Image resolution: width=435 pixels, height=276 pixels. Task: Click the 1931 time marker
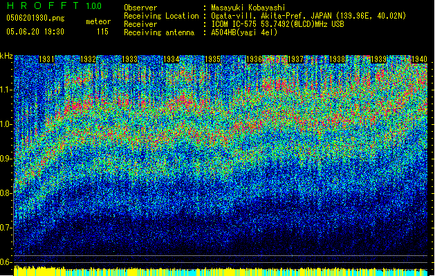coord(47,60)
